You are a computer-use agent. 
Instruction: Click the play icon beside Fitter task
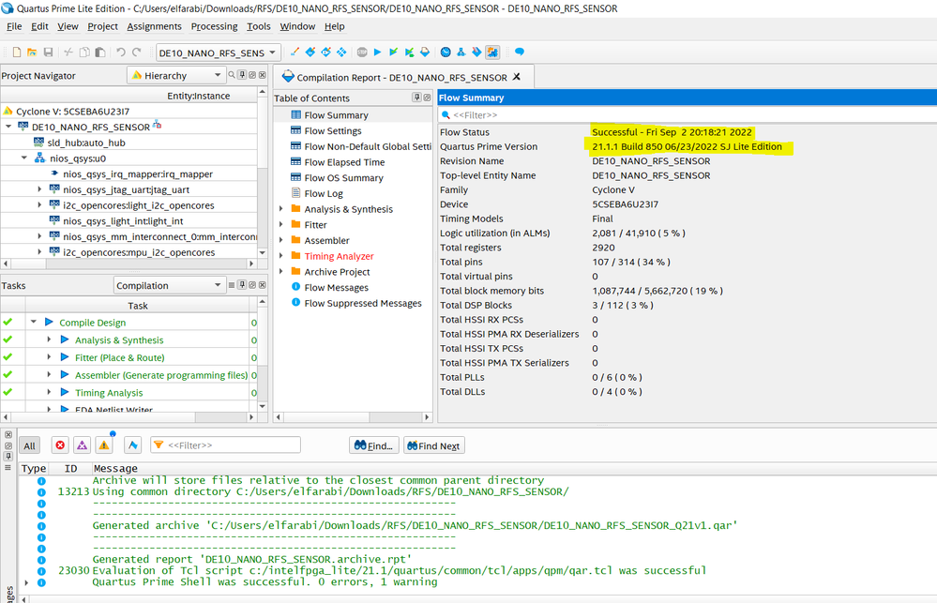click(x=65, y=357)
